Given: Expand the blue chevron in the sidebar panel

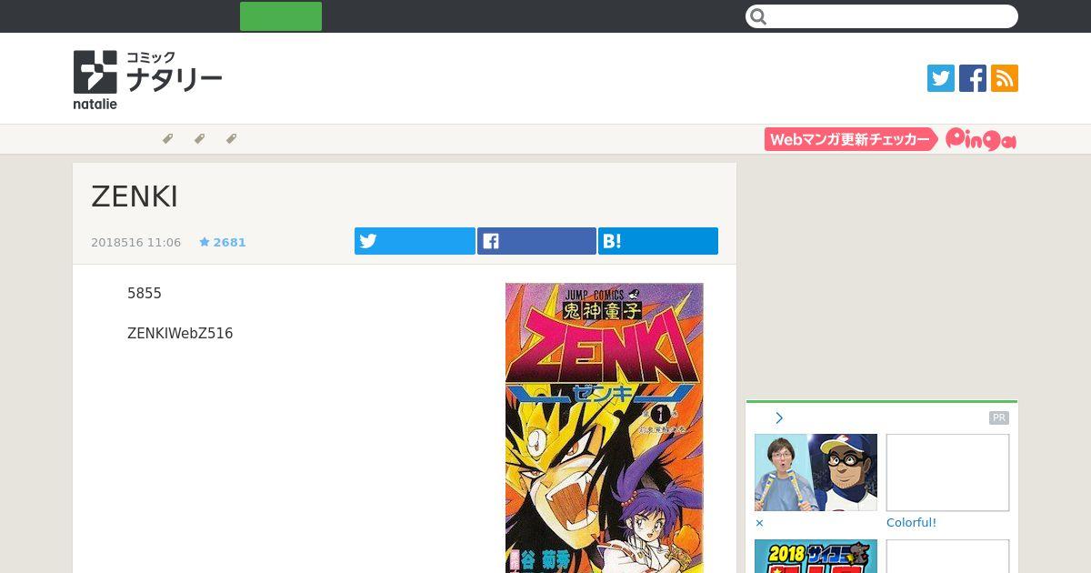Looking at the screenshot, I should [779, 418].
